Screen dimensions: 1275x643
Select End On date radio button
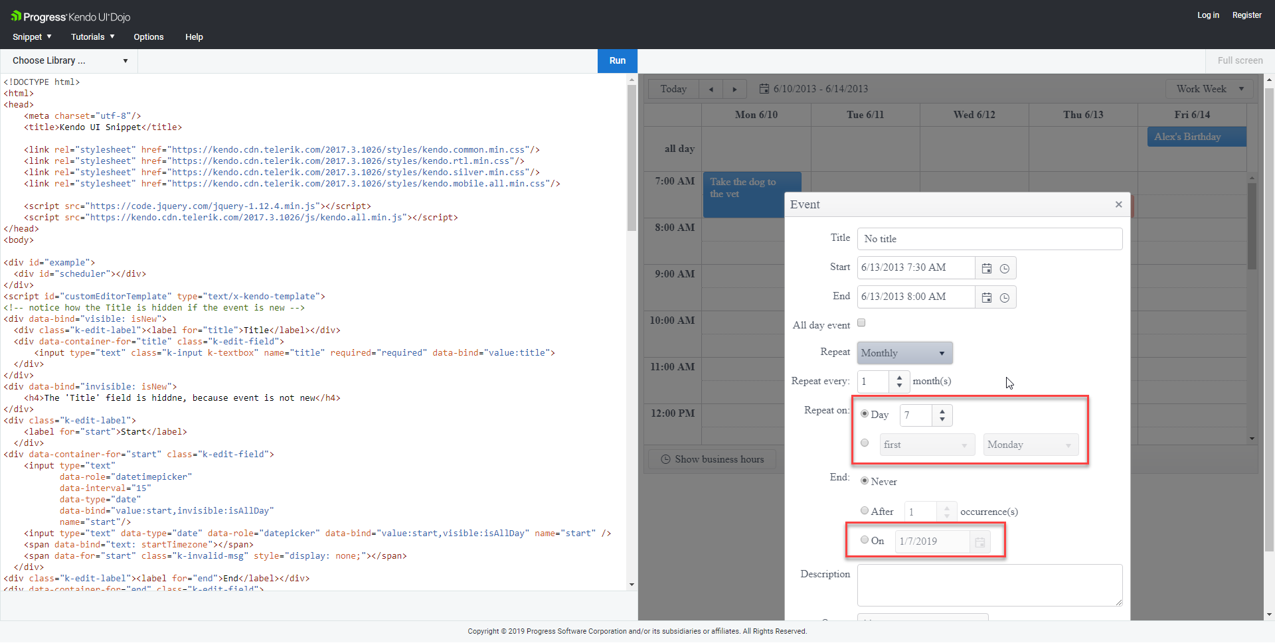(x=865, y=539)
